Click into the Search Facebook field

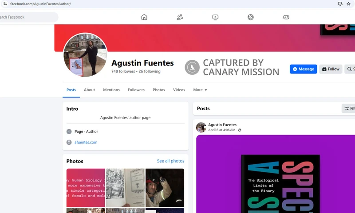[x=27, y=17]
